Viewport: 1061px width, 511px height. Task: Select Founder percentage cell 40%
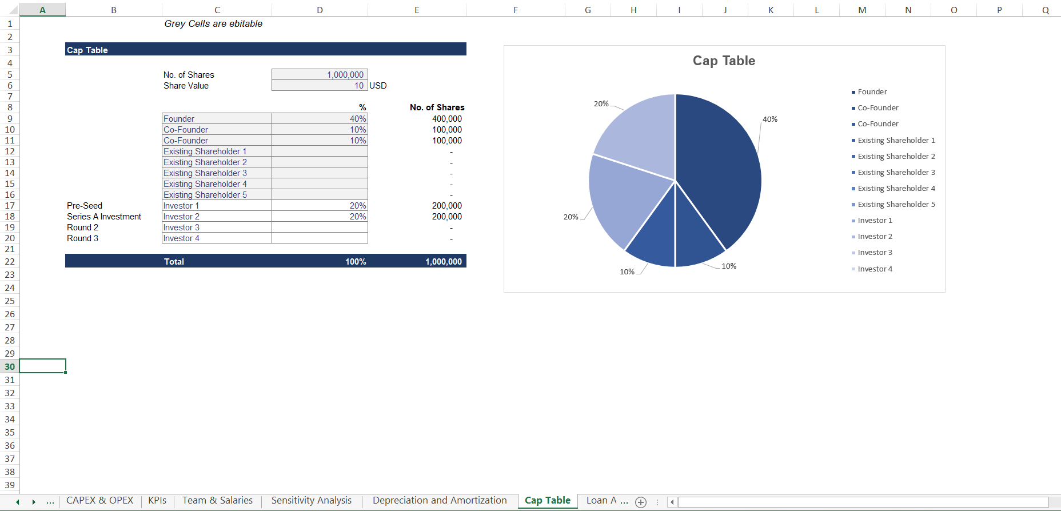click(320, 118)
